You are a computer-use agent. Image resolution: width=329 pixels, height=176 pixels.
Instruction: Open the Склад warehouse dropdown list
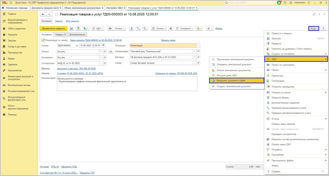click(194, 63)
